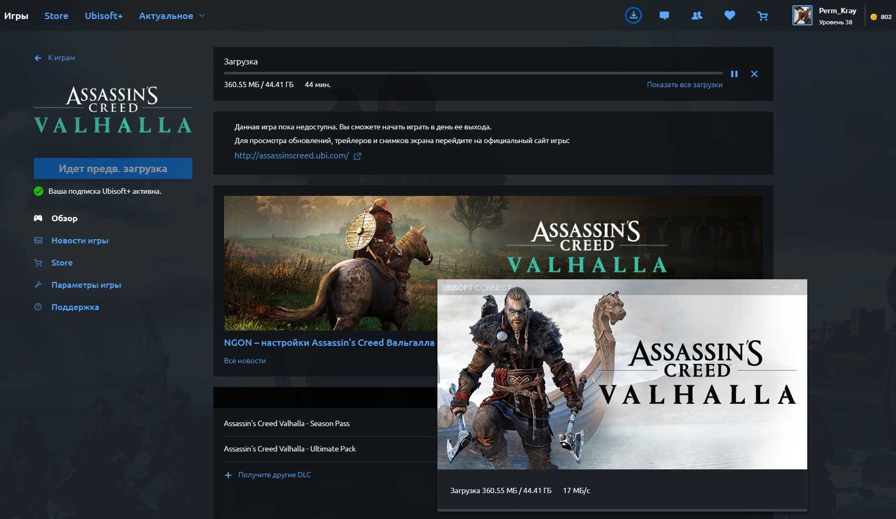This screenshot has height=519, width=896.
Task: Click the green subscription active checkmark
Action: (x=39, y=191)
